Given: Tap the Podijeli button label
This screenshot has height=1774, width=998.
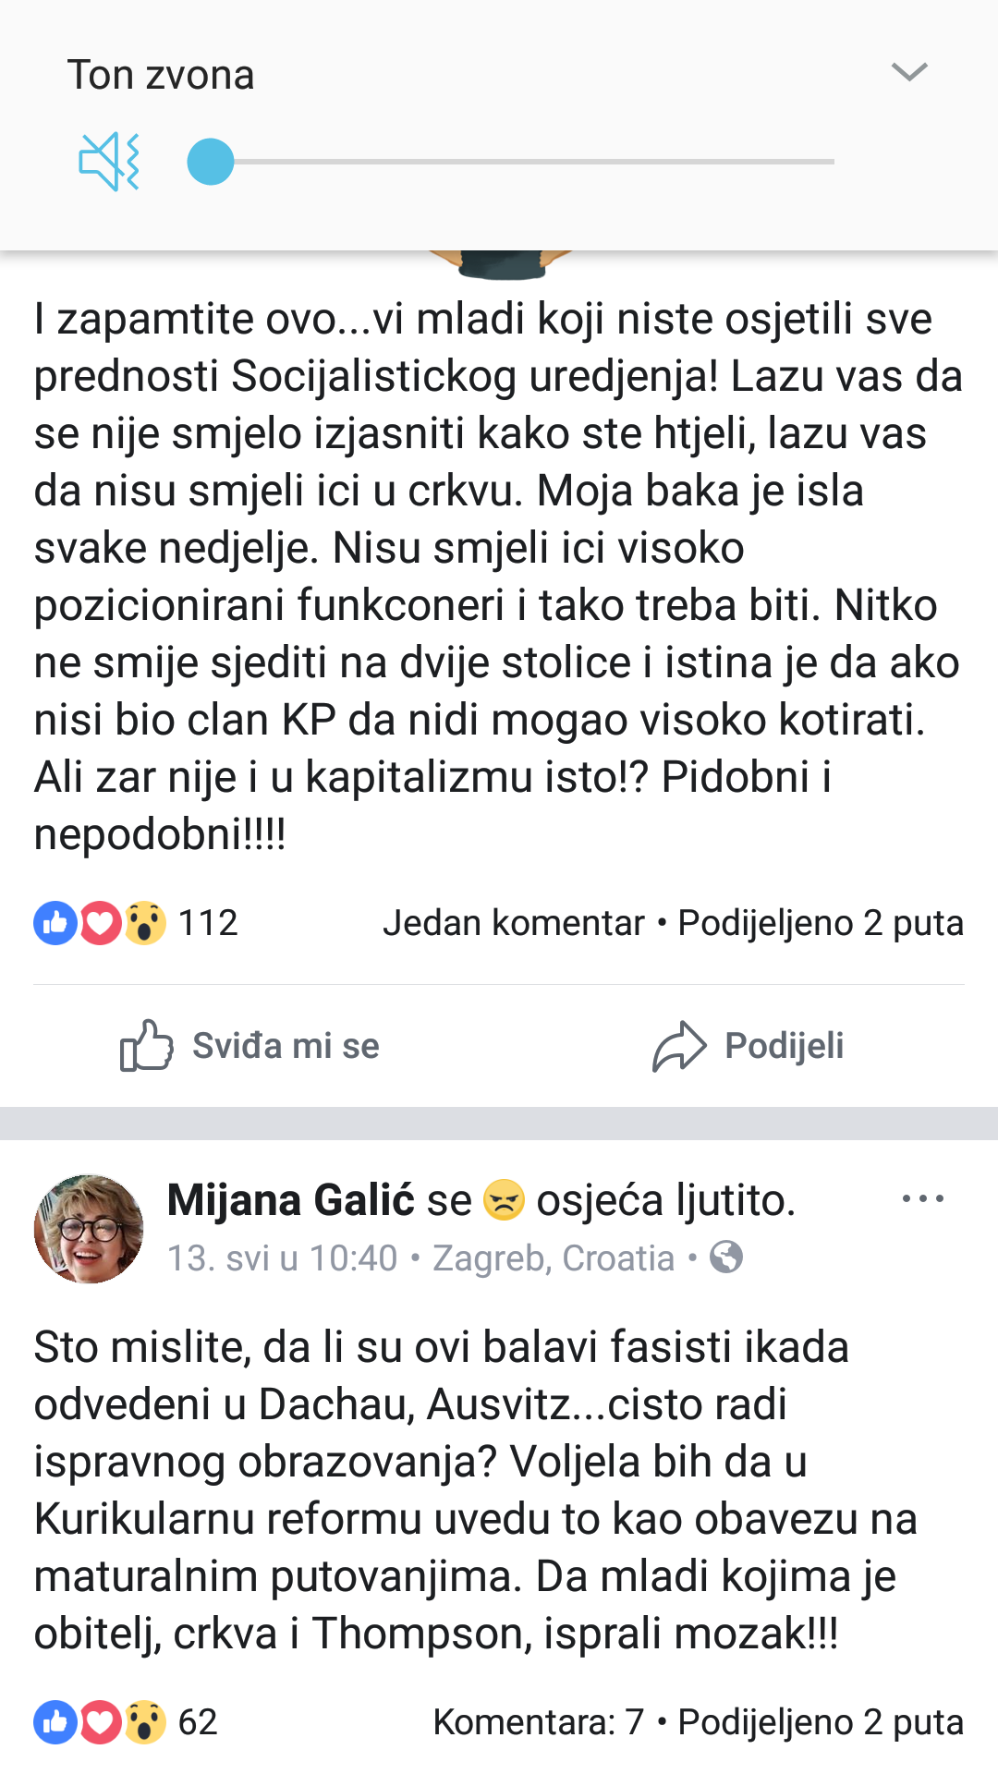Looking at the screenshot, I should click(x=784, y=1046).
